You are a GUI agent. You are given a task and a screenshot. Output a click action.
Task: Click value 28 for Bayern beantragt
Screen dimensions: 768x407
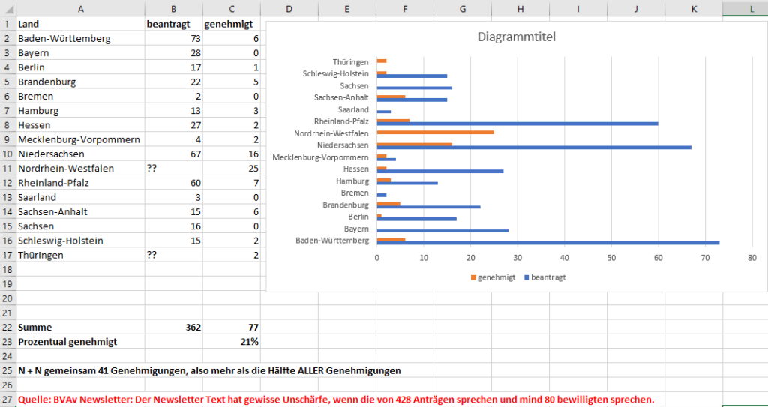pyautogui.click(x=174, y=53)
